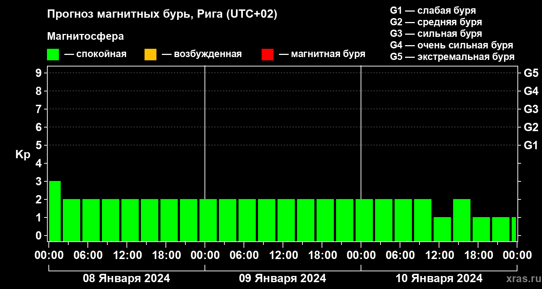This screenshot has height=289, width=542.
Task: Click the 18:00 time label of 10 Января
Action: (478, 255)
